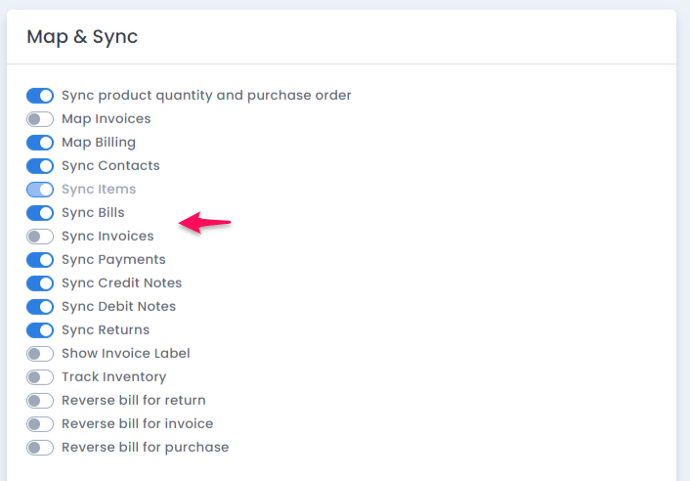Screen dimensions: 690x481
Task: Turn off the Map Billing switch
Action: pyautogui.click(x=40, y=143)
